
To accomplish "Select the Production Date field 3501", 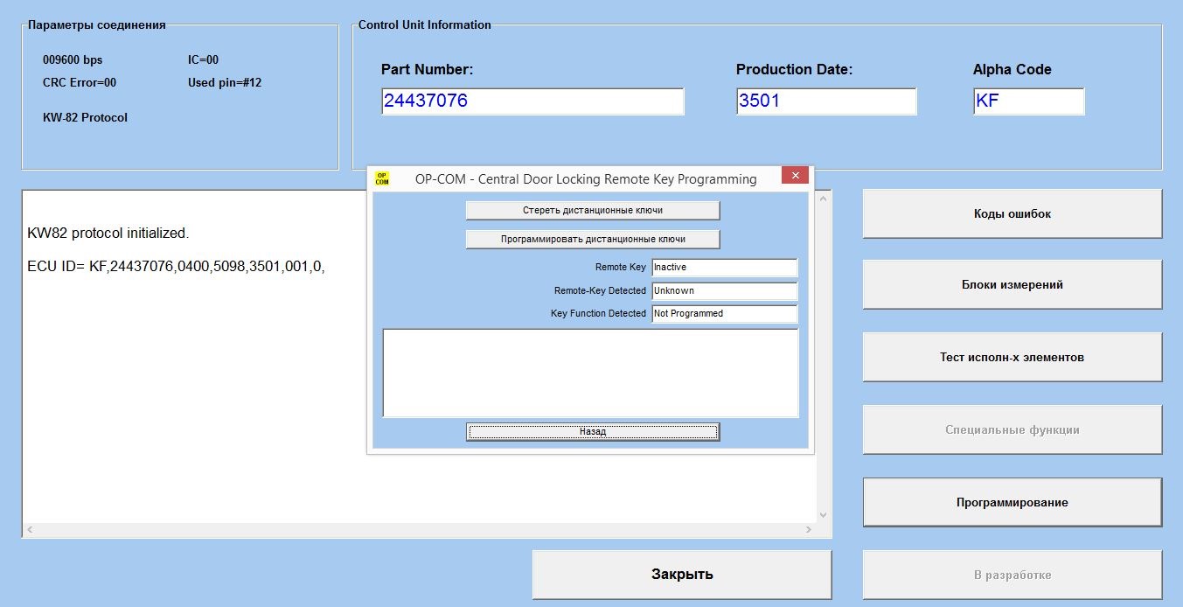I will click(x=826, y=101).
